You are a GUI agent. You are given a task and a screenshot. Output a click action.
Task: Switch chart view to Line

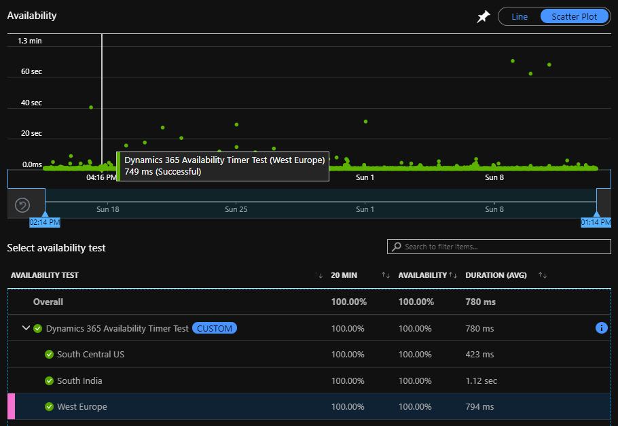coord(520,16)
